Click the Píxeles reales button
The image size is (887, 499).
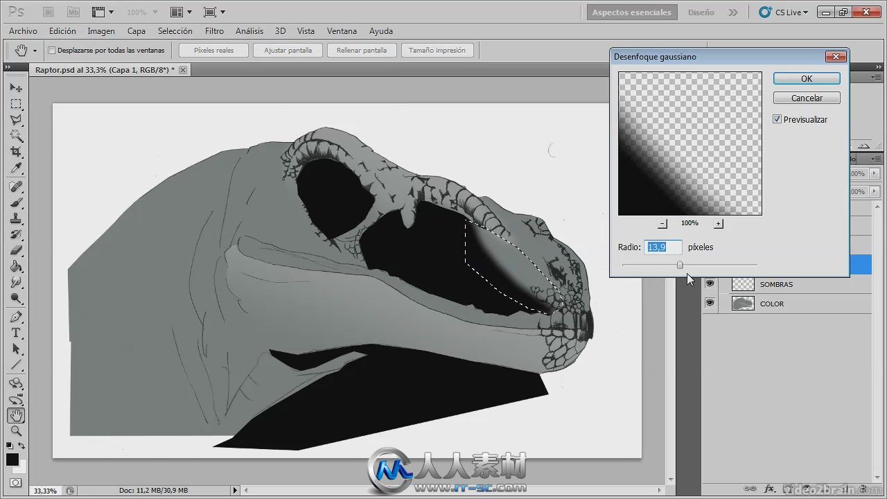(x=213, y=50)
